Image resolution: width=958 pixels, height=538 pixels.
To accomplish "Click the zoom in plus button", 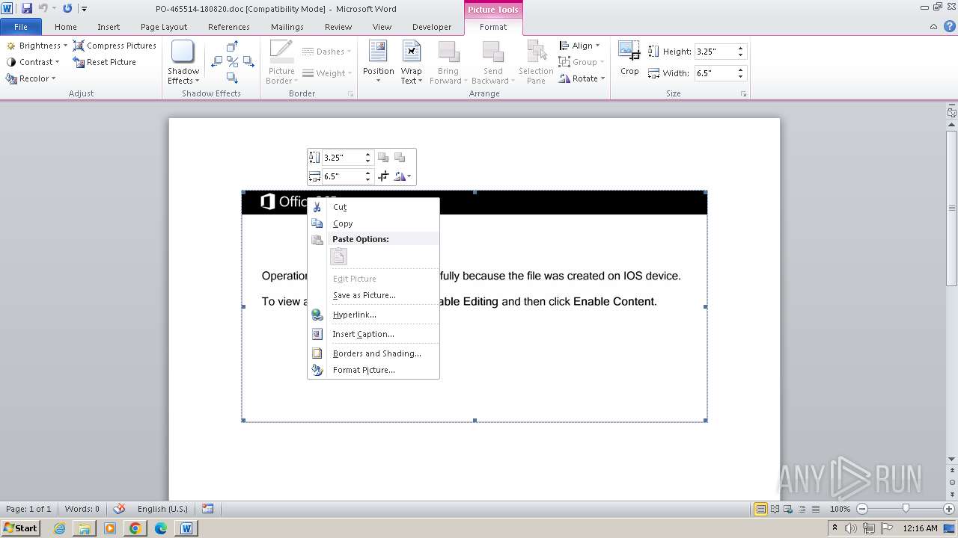I will [x=949, y=509].
